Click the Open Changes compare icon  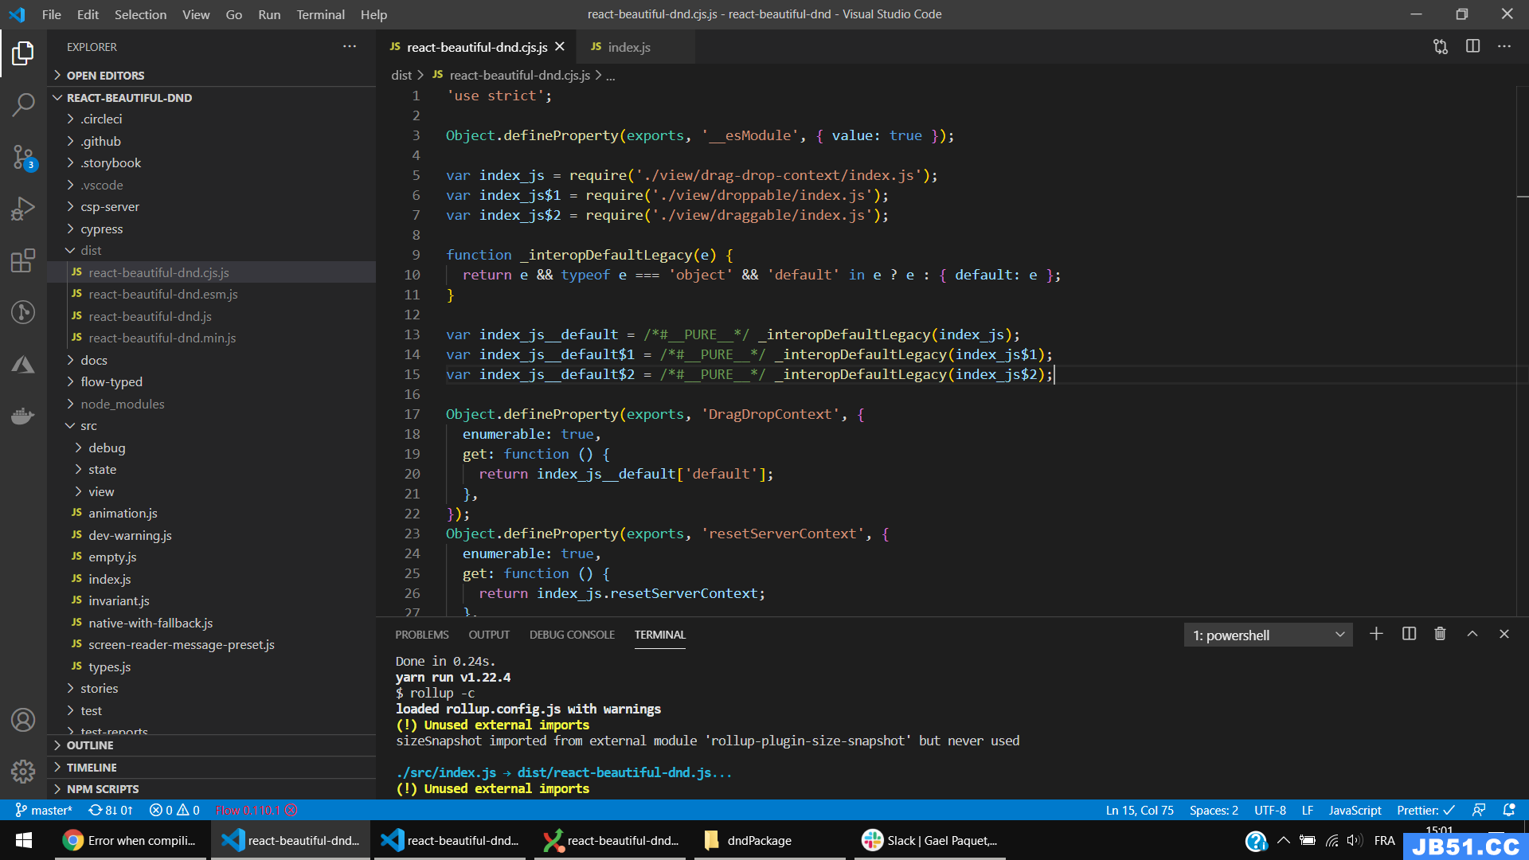click(x=1441, y=47)
